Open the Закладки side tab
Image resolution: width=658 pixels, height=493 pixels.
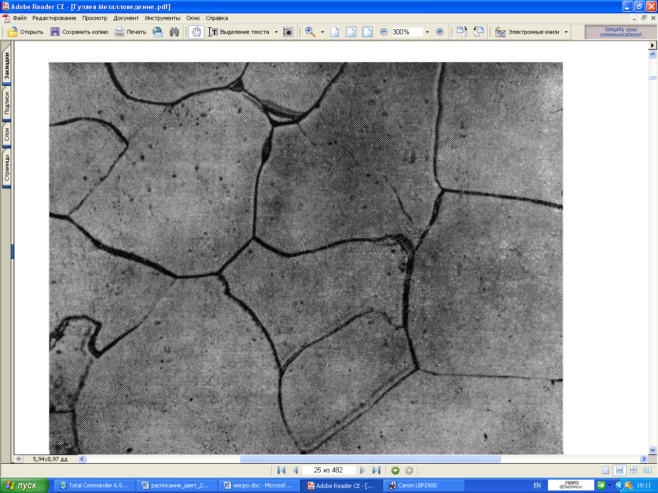pyautogui.click(x=7, y=65)
